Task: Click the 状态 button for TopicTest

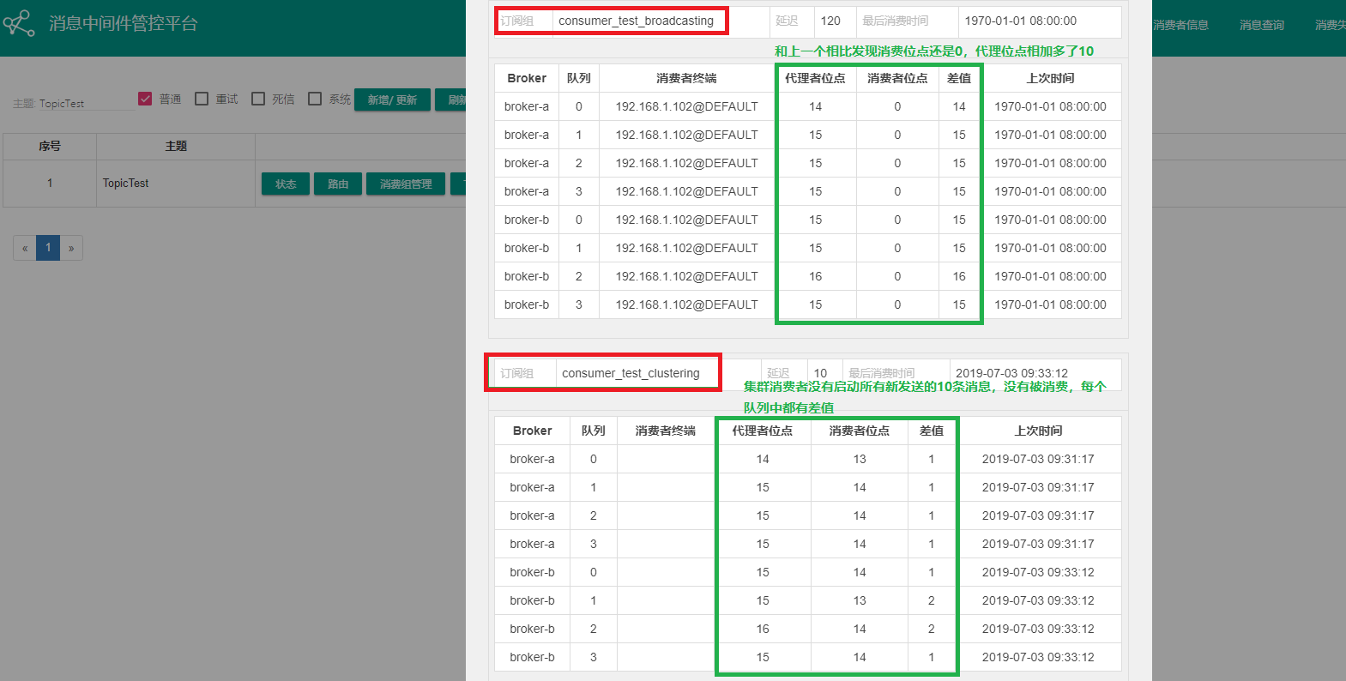Action: pos(286,184)
